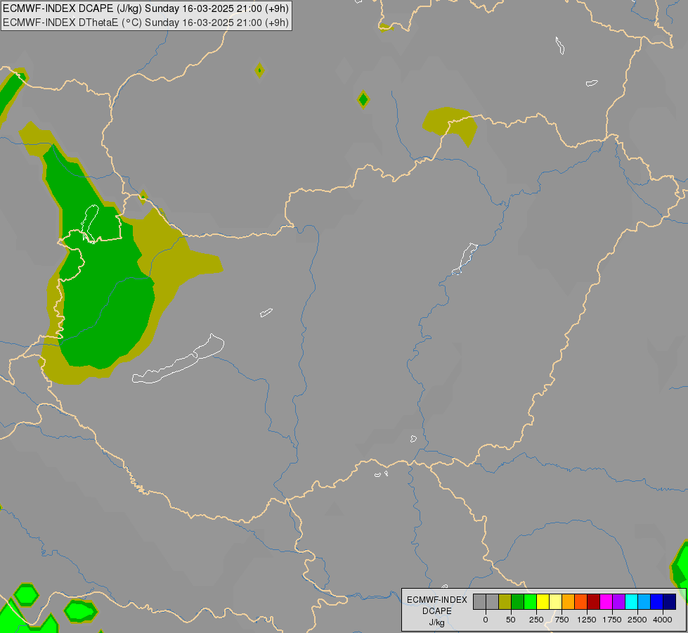The height and width of the screenshot is (633, 688).
Task: Click the 'DCAPE' text in the legend box
Action: (437, 611)
